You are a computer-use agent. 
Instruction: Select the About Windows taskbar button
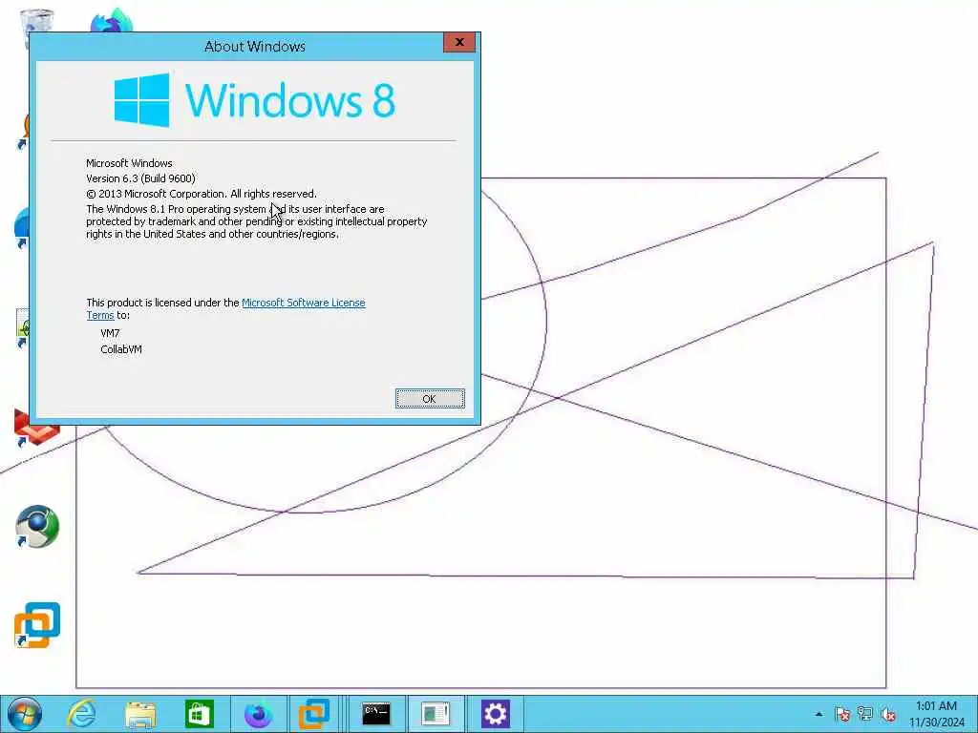436,714
